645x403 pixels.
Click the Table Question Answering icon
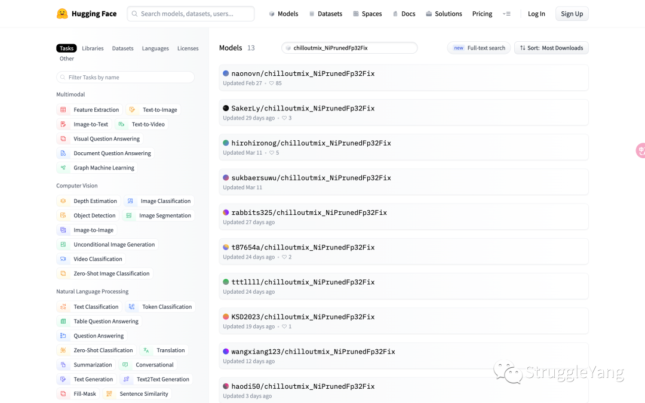(63, 321)
